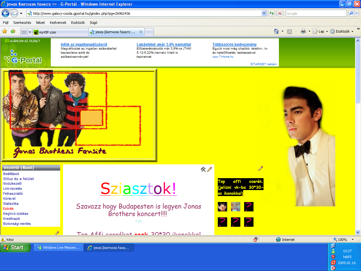Click the Jonas Brothers Fansite header banner
This screenshot has height=271, width=361.
pos(79,115)
